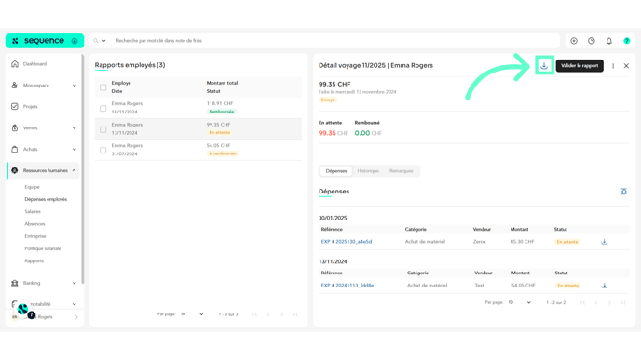The image size is (641, 360).
Task: Open the Equipe submenu item
Action: 32,187
